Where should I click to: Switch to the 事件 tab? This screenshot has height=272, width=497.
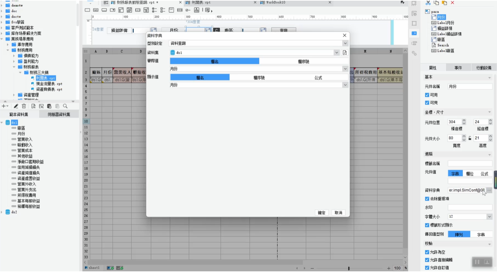pyautogui.click(x=458, y=68)
